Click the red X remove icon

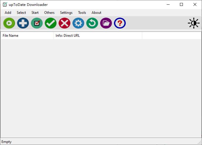64,23
